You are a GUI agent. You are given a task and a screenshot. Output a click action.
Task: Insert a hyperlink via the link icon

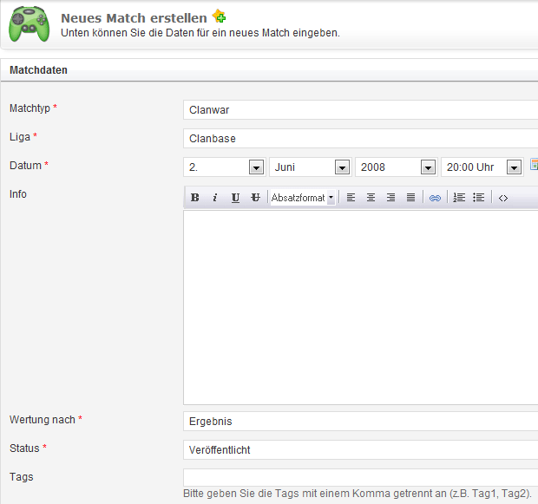pos(435,198)
